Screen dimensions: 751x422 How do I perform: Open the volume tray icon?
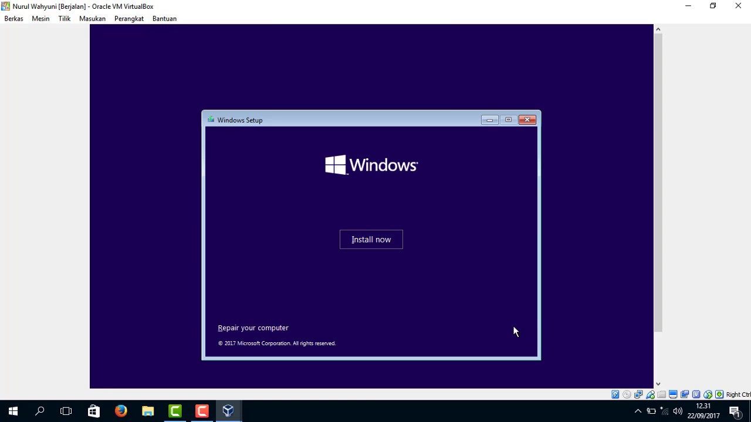(678, 411)
